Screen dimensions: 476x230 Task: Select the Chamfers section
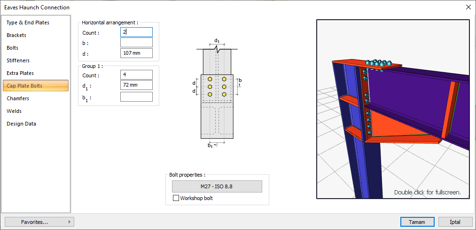[18, 98]
